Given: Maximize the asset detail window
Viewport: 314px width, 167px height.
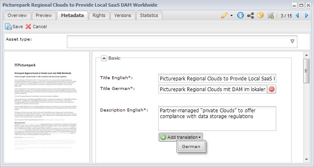Looking at the screenshot, I should click(x=301, y=5).
